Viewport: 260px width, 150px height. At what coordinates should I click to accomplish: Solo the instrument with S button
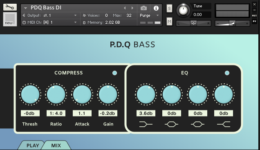(169, 8)
